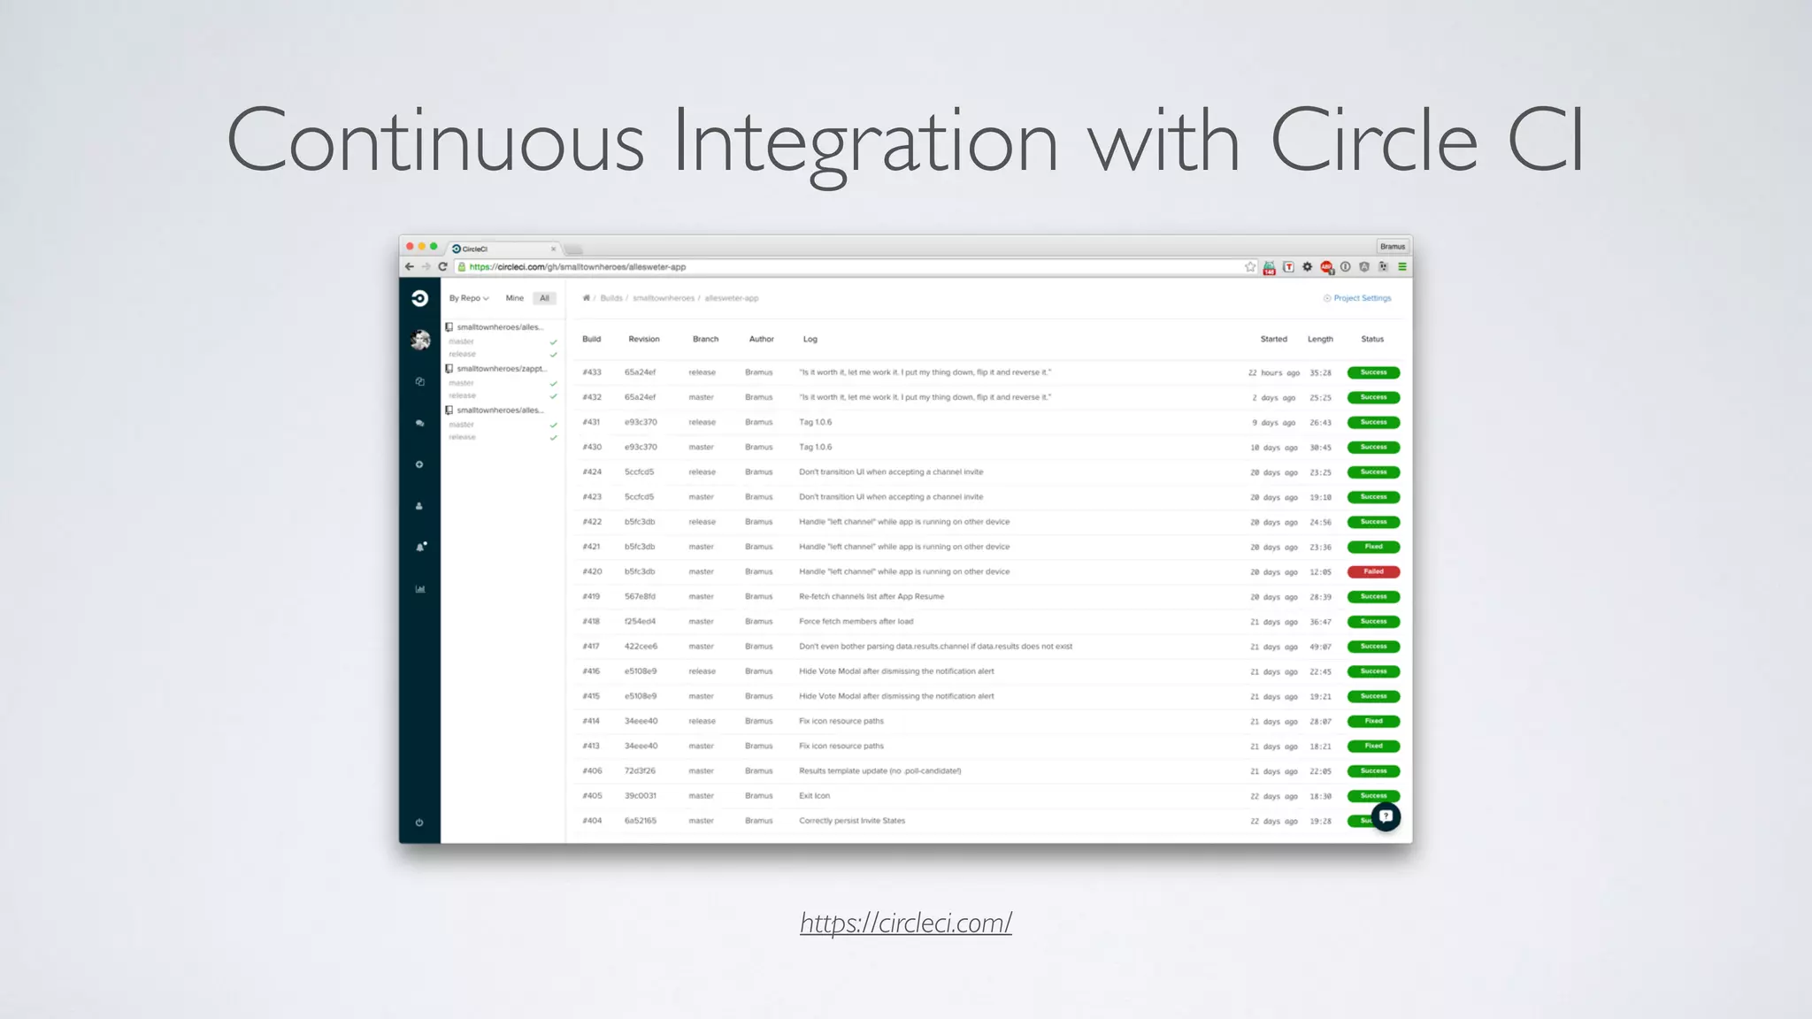Click the browser forward arrow
Image resolution: width=1812 pixels, height=1019 pixels.
(426, 266)
